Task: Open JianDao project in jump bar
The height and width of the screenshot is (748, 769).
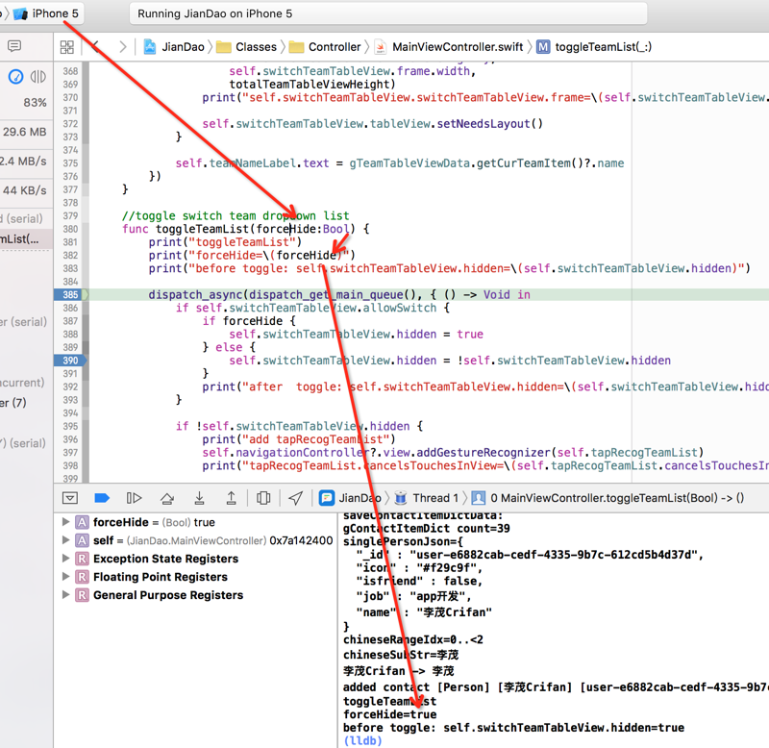Action: (183, 47)
